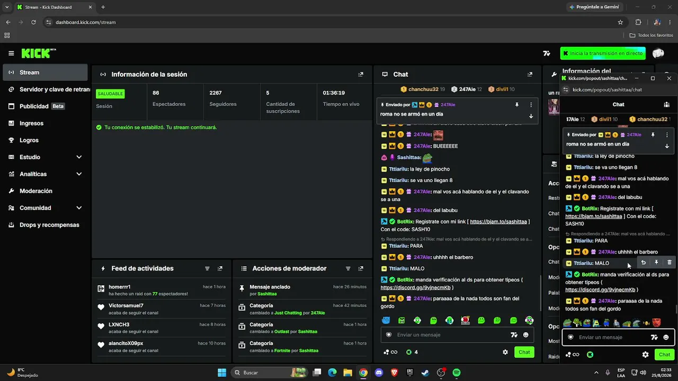Screen dimensions: 678x381
Task: Click the translate icon in the top header
Action: click(547, 53)
